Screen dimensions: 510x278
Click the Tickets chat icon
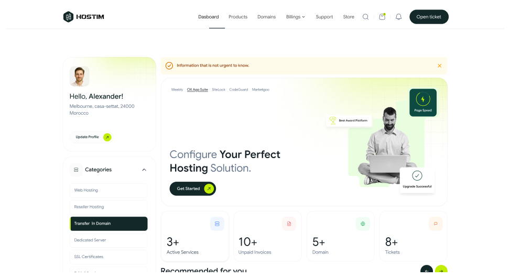point(435,224)
